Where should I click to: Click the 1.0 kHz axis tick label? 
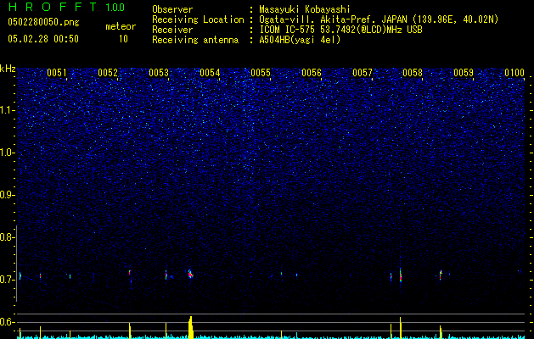(8, 153)
